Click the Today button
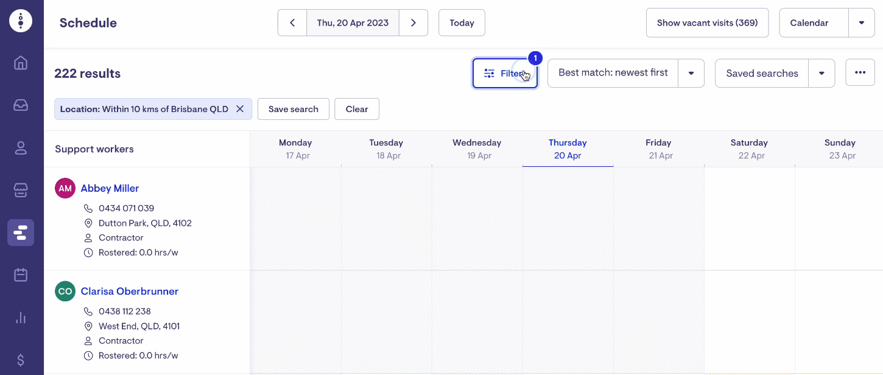The image size is (883, 375). tap(462, 23)
